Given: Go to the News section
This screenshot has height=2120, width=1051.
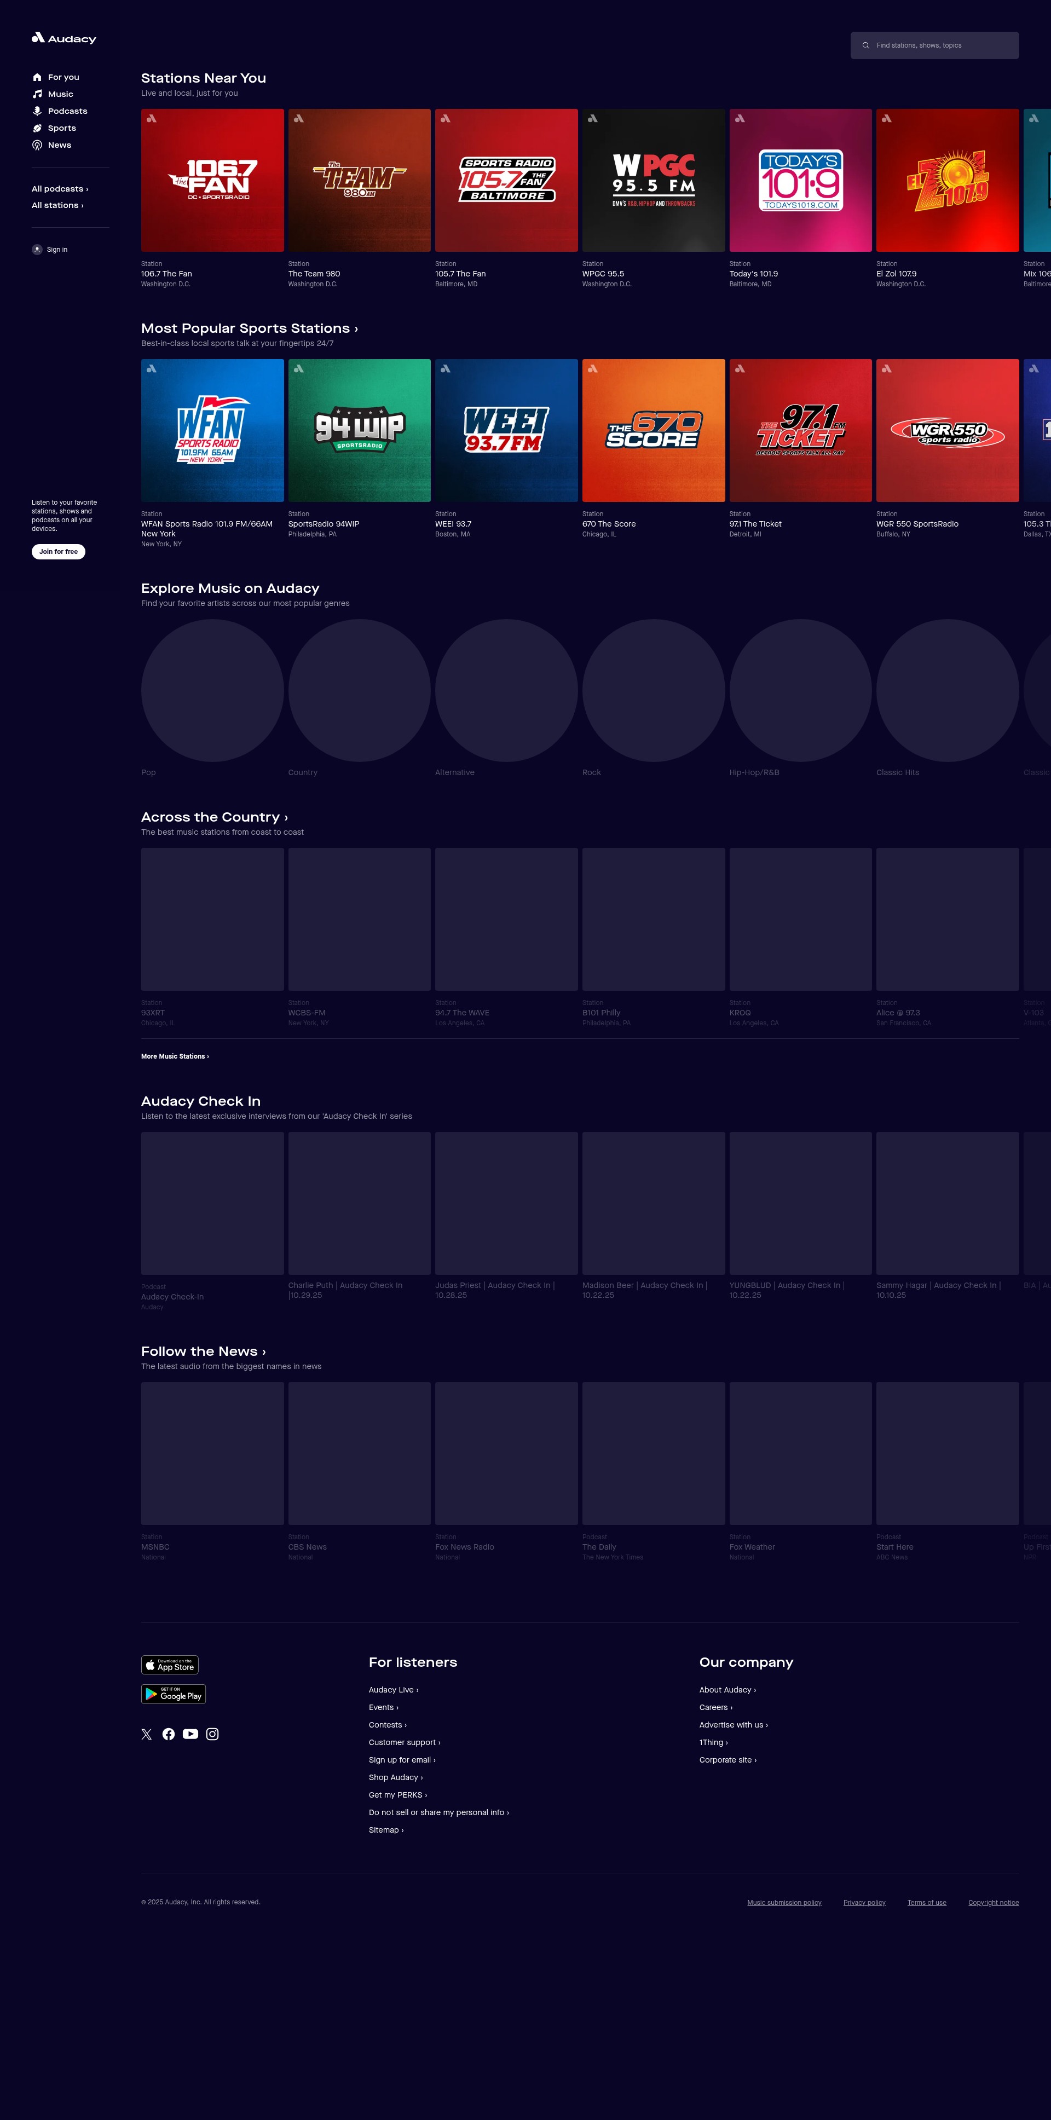Looking at the screenshot, I should [59, 145].
